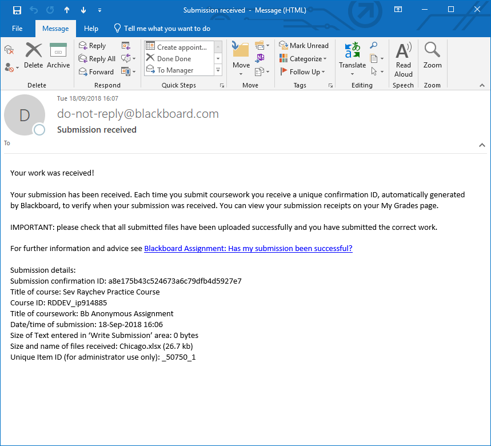Click the Submission confirmation ID line
The image size is (491, 446).
coord(126,281)
